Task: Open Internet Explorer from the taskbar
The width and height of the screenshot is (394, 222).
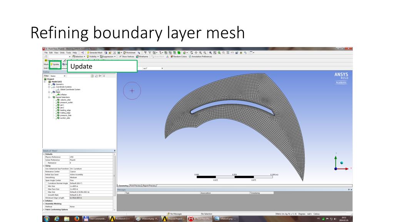Action: [x=57, y=219]
